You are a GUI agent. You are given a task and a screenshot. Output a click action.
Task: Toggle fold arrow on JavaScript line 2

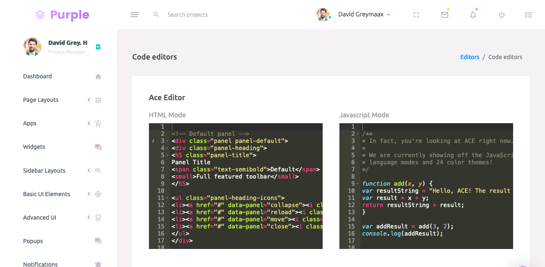[x=358, y=134]
